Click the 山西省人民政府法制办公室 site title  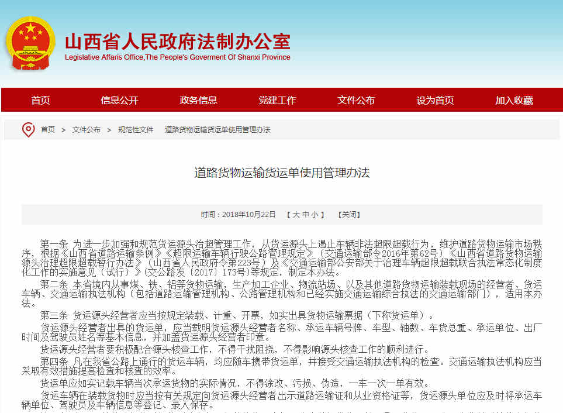coord(177,42)
